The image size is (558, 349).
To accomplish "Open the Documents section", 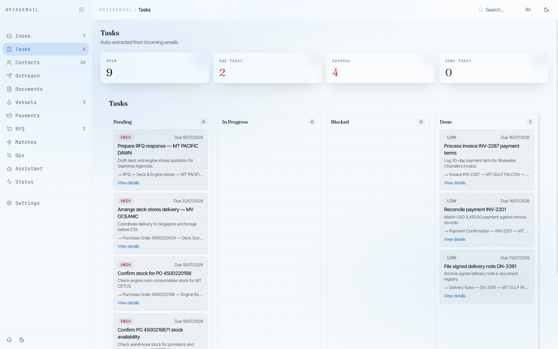I will 46,89.
